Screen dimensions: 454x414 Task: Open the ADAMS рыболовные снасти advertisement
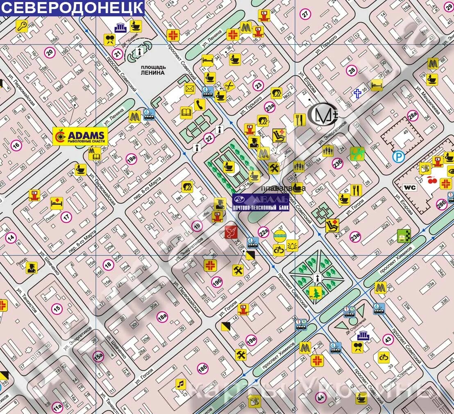click(x=80, y=136)
